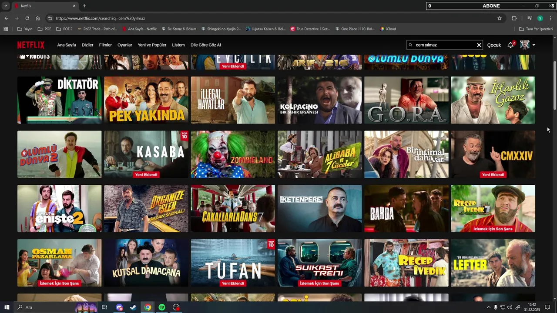
Task: Open the Suikast Treni thumbnail
Action: pyautogui.click(x=319, y=263)
